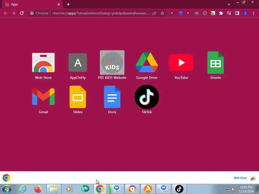The height and width of the screenshot is (194, 259).
Task: Open the Chrome three-dot menu
Action: coord(253,13)
